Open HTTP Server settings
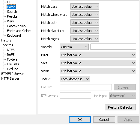This screenshot has height=125, width=140. 10,78
